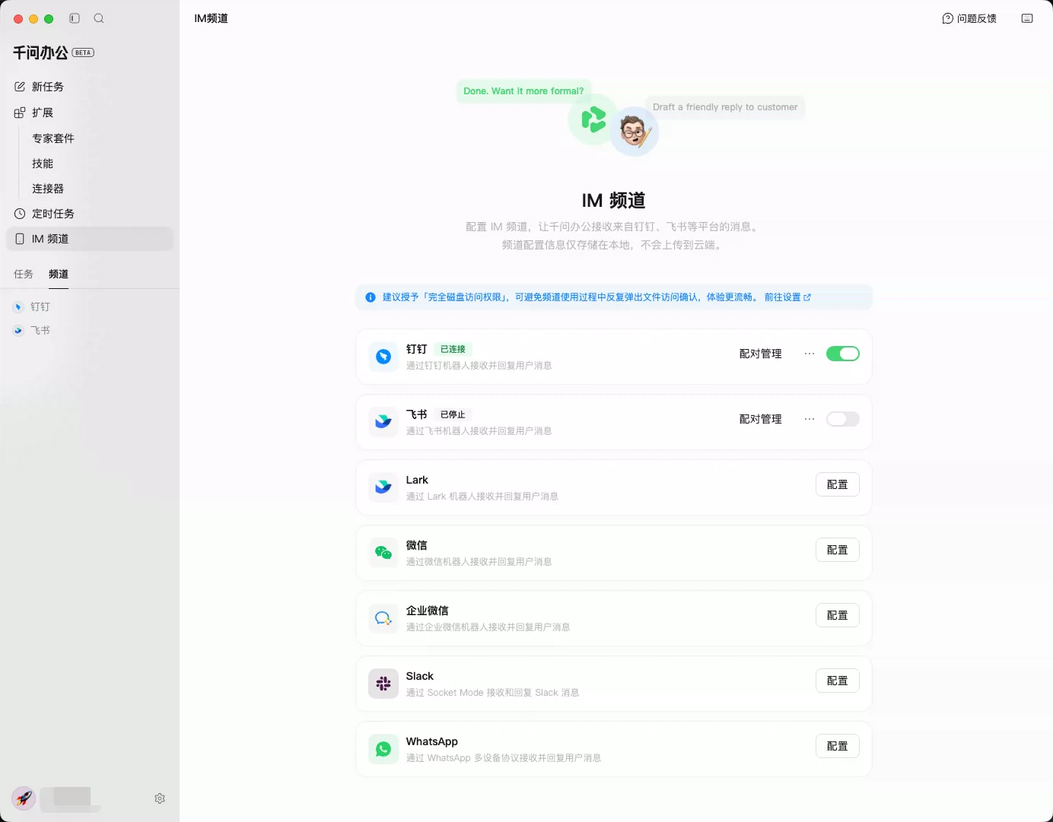Click 配置 for 企业微信 channel

click(x=838, y=615)
